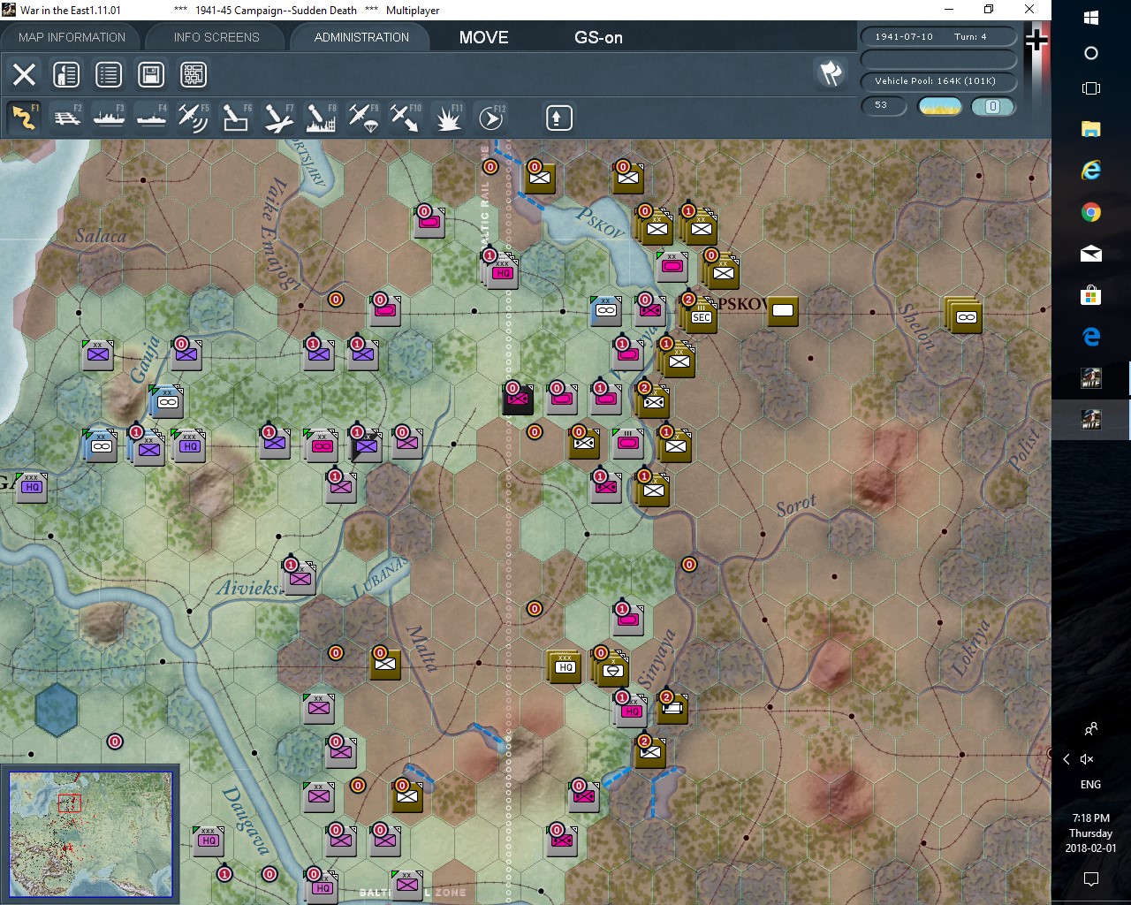The image size is (1131, 905).
Task: Click the Vehicle Pool 164K readout
Action: (937, 81)
